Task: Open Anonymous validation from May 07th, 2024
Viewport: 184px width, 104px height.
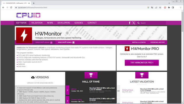Action: click(x=127, y=90)
